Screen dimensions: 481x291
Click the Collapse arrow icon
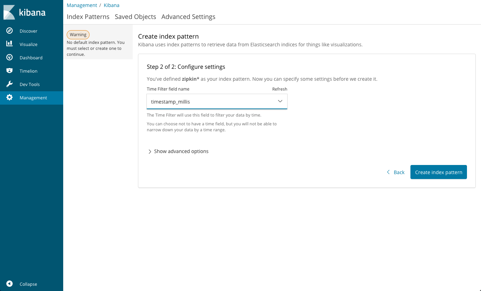click(9, 284)
